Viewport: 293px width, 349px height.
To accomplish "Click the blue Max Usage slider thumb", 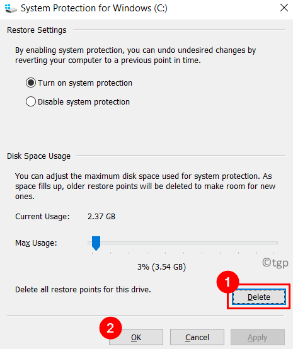I will pyautogui.click(x=96, y=243).
